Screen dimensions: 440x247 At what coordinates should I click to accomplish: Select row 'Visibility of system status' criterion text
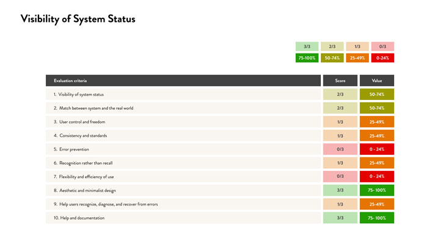point(82,95)
